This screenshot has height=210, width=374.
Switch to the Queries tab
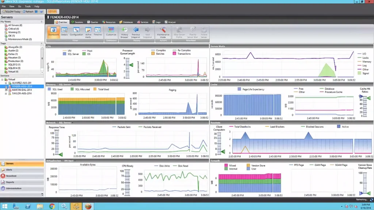point(92,22)
